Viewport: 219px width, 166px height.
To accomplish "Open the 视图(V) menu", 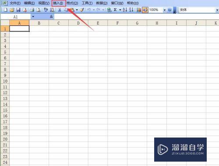I will pos(44,3).
